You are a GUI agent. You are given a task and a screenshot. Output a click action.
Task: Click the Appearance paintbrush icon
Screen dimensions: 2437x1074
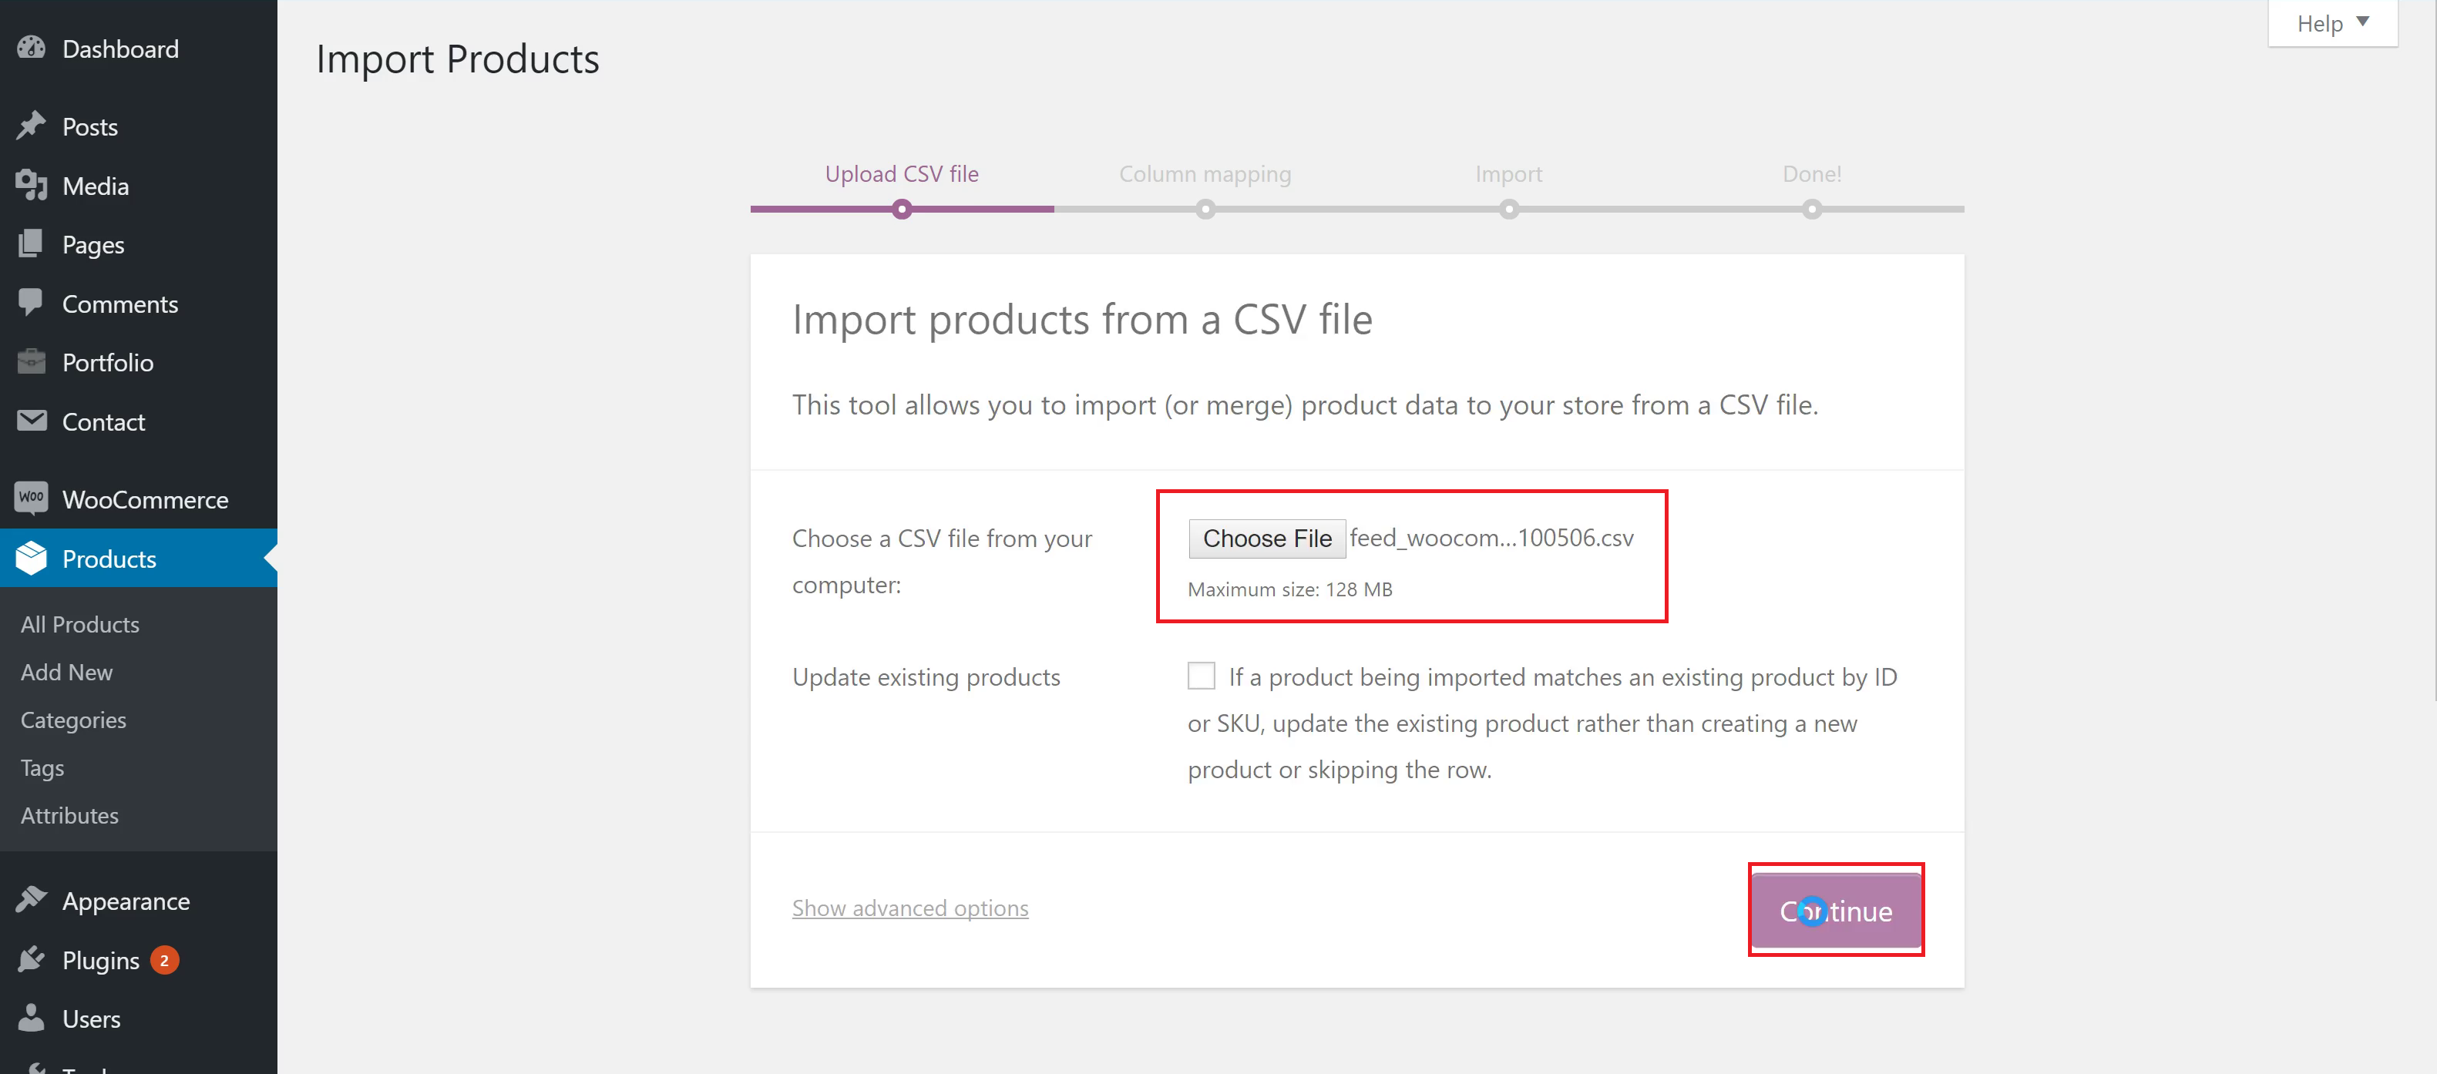pyautogui.click(x=32, y=900)
